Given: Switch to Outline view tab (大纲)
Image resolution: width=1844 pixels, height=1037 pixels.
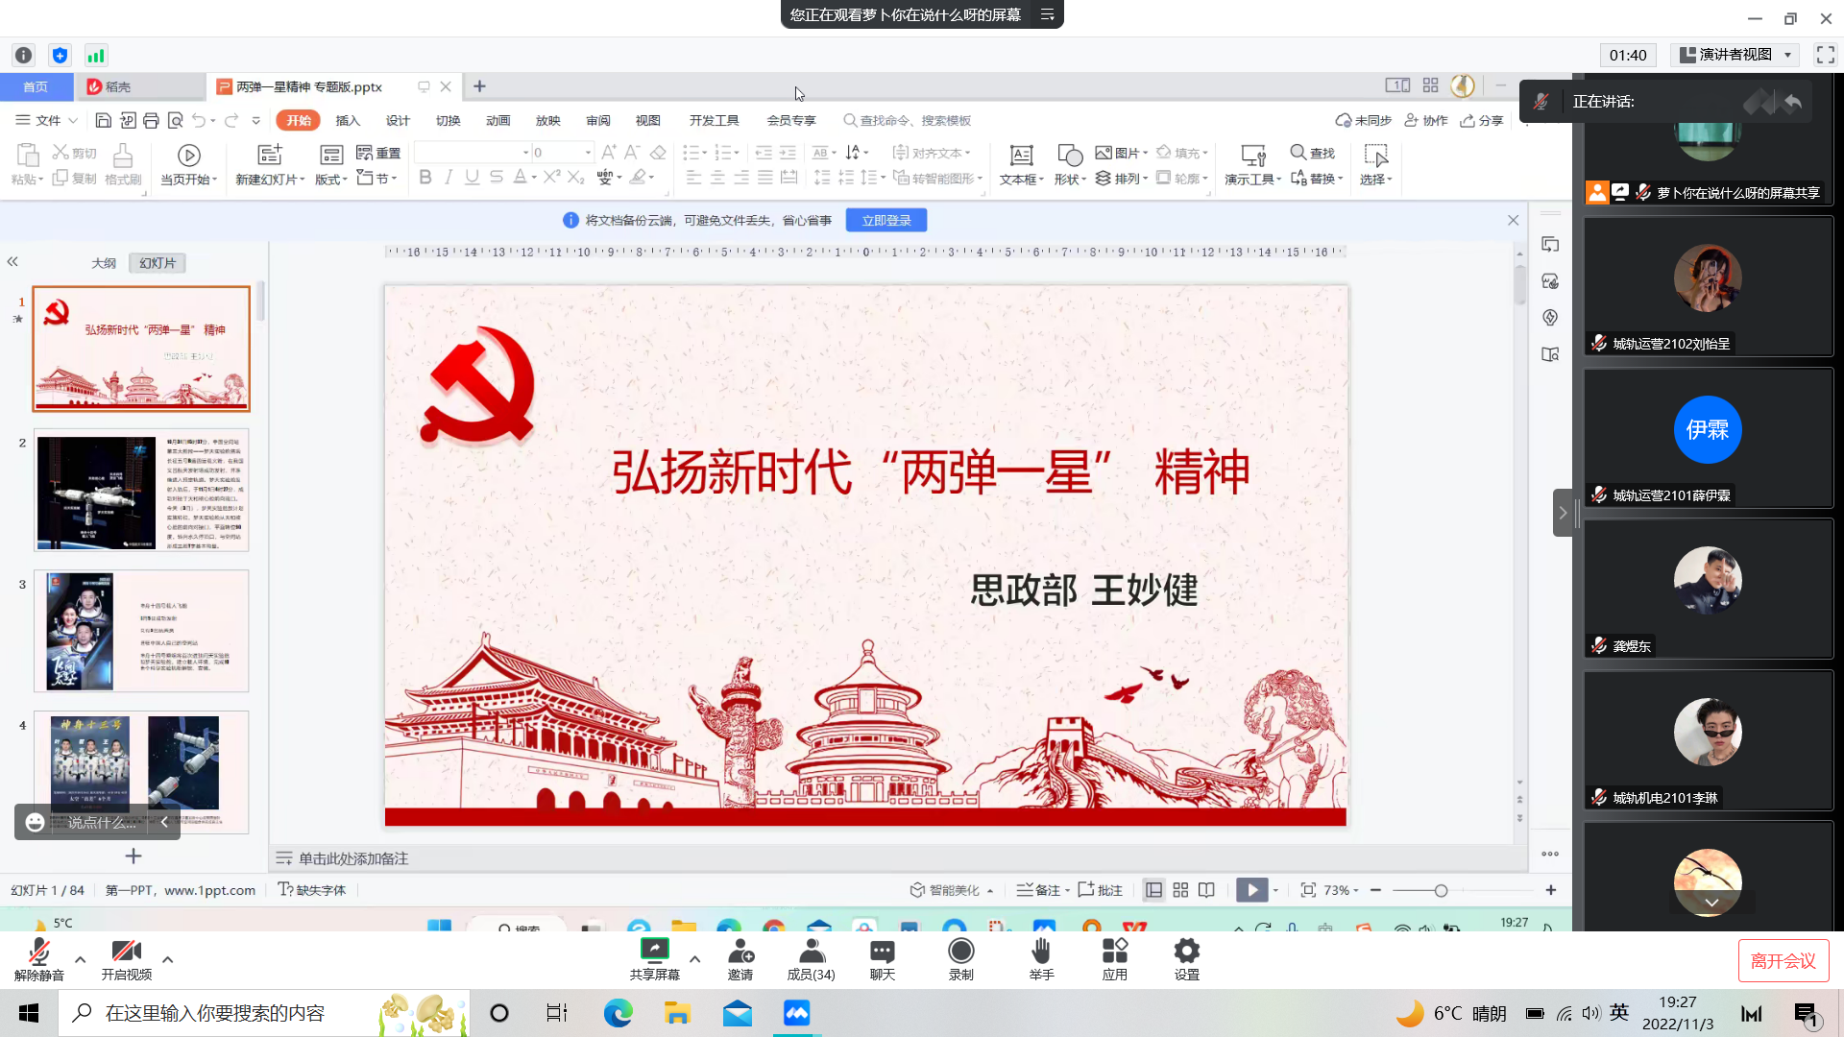Looking at the screenshot, I should coord(104,263).
